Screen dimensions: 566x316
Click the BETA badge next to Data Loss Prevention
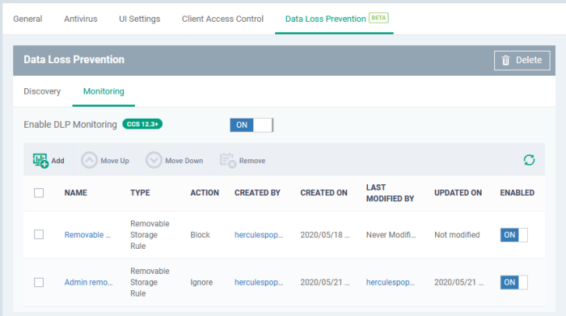(x=378, y=18)
